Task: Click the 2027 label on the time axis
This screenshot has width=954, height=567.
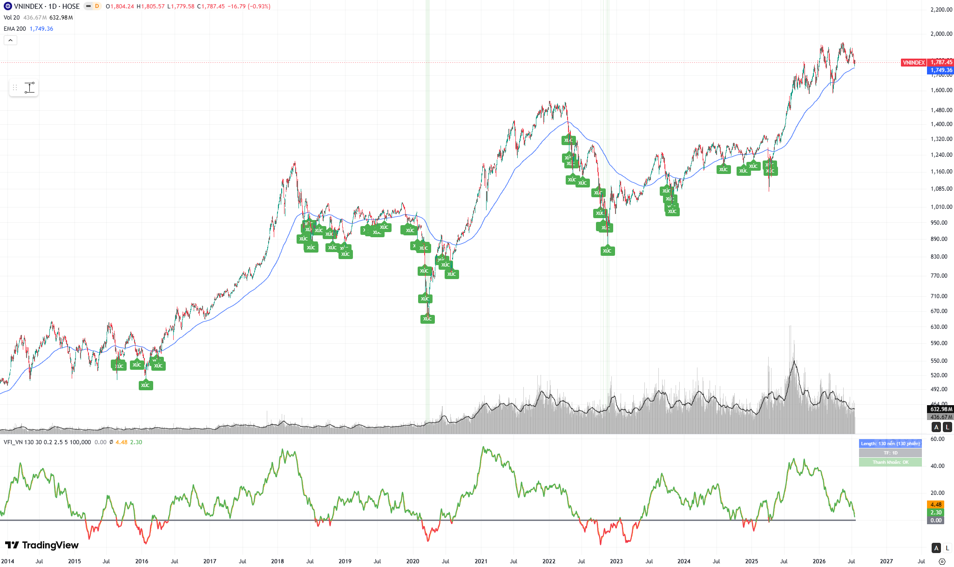Action: tap(886, 561)
